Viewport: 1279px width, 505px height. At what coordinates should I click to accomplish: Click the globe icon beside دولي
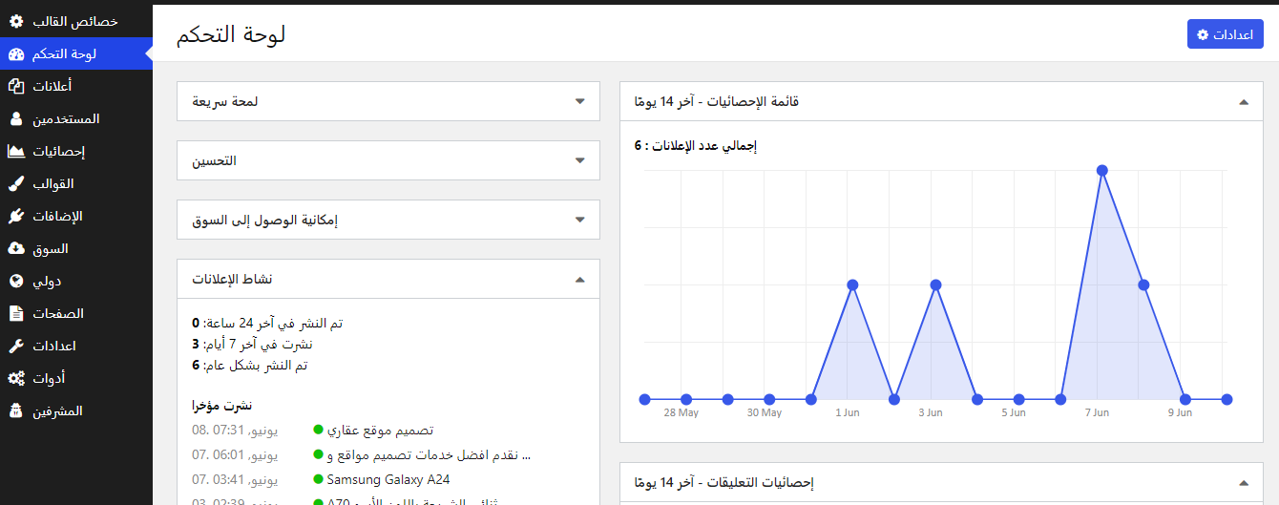click(16, 281)
